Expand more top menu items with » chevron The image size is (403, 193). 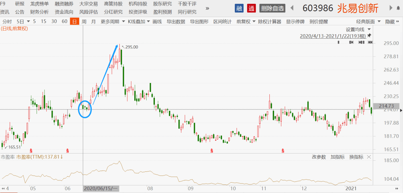pyautogui.click(x=207, y=8)
